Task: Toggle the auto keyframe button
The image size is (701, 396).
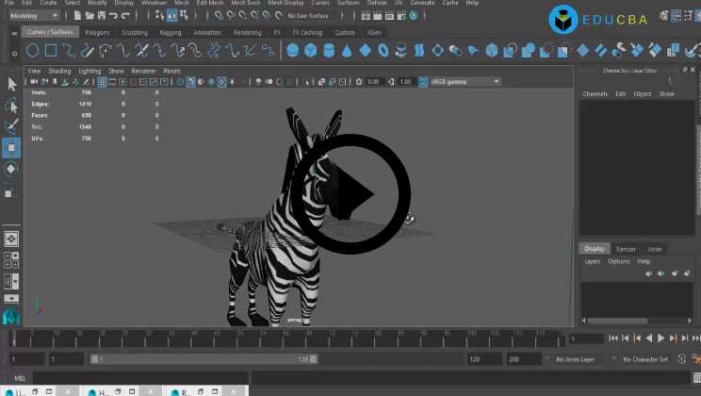Action: (681, 359)
